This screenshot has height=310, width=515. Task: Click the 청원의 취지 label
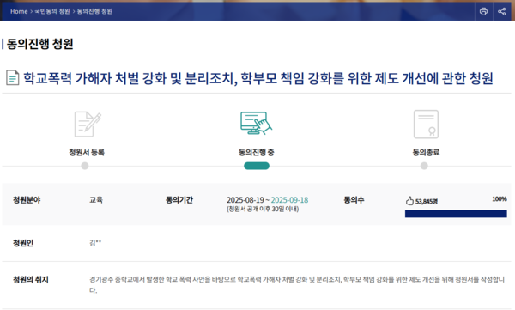click(31, 279)
